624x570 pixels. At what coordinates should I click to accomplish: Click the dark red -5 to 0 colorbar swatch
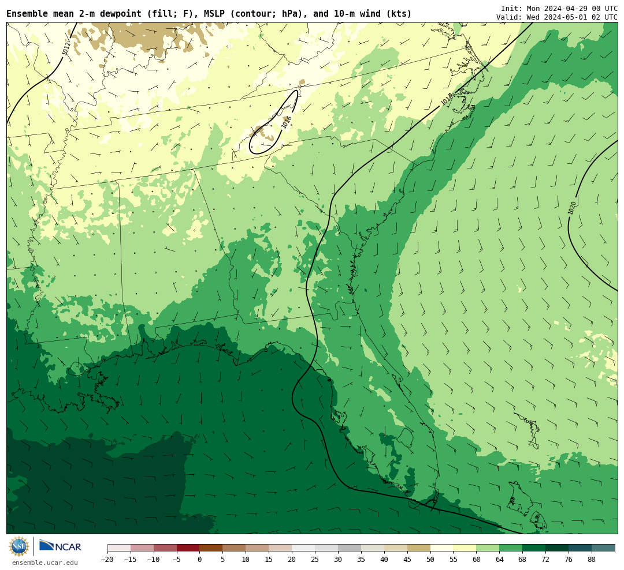[x=188, y=547]
